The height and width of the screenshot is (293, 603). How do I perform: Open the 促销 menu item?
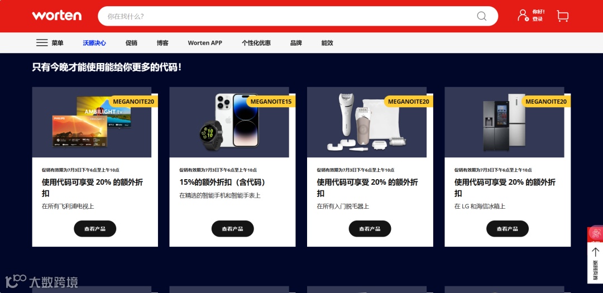132,43
